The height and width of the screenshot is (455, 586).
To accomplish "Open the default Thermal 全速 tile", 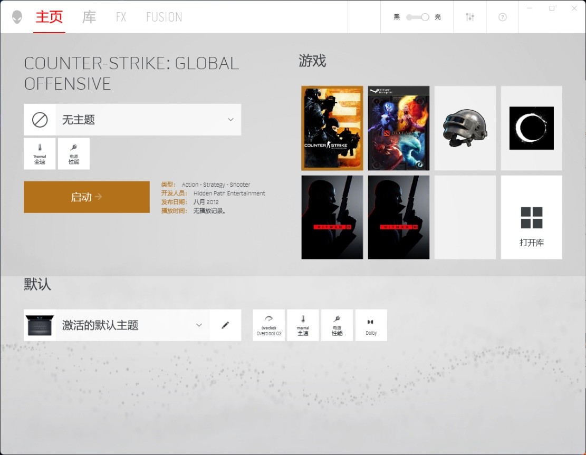I will coord(303,325).
